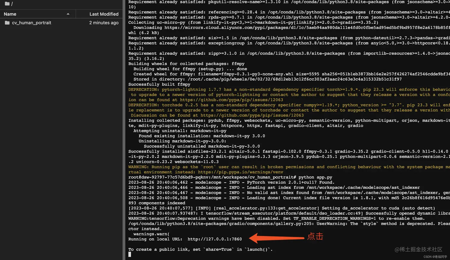Click the aliyuncs mirror download URL
This screenshot has width=450, height=260.
pos(307,27)
